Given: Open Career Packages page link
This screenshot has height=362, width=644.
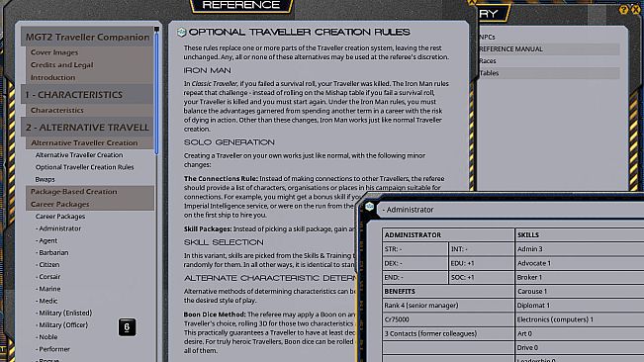Looking at the screenshot, I should click(60, 217).
